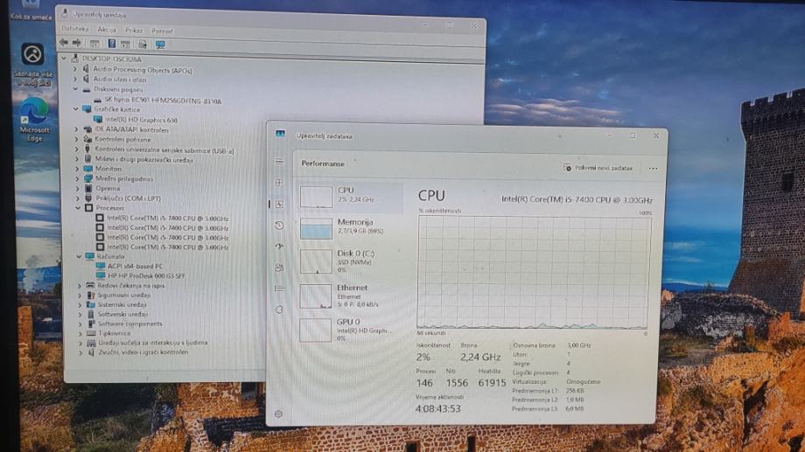This screenshot has width=805, height=452.
Task: Click the action pane icon beside the Help icon
Action: 125,44
